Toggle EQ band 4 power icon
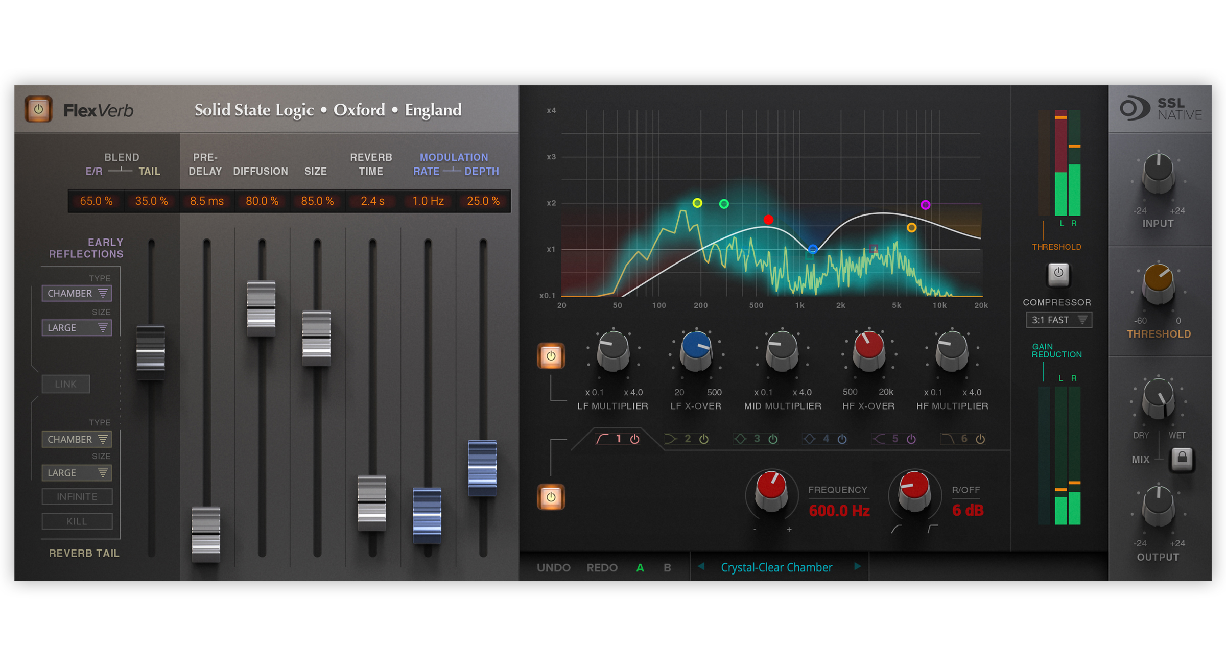The width and height of the screenshot is (1226, 670). (842, 439)
